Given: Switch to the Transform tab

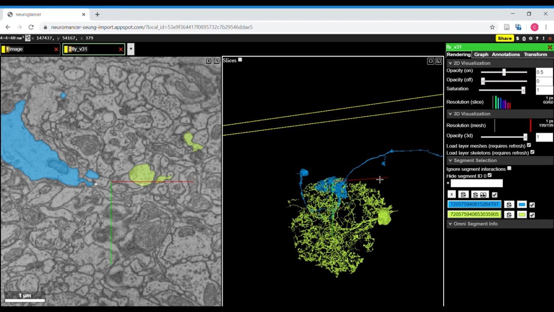Looking at the screenshot, I should pos(535,55).
